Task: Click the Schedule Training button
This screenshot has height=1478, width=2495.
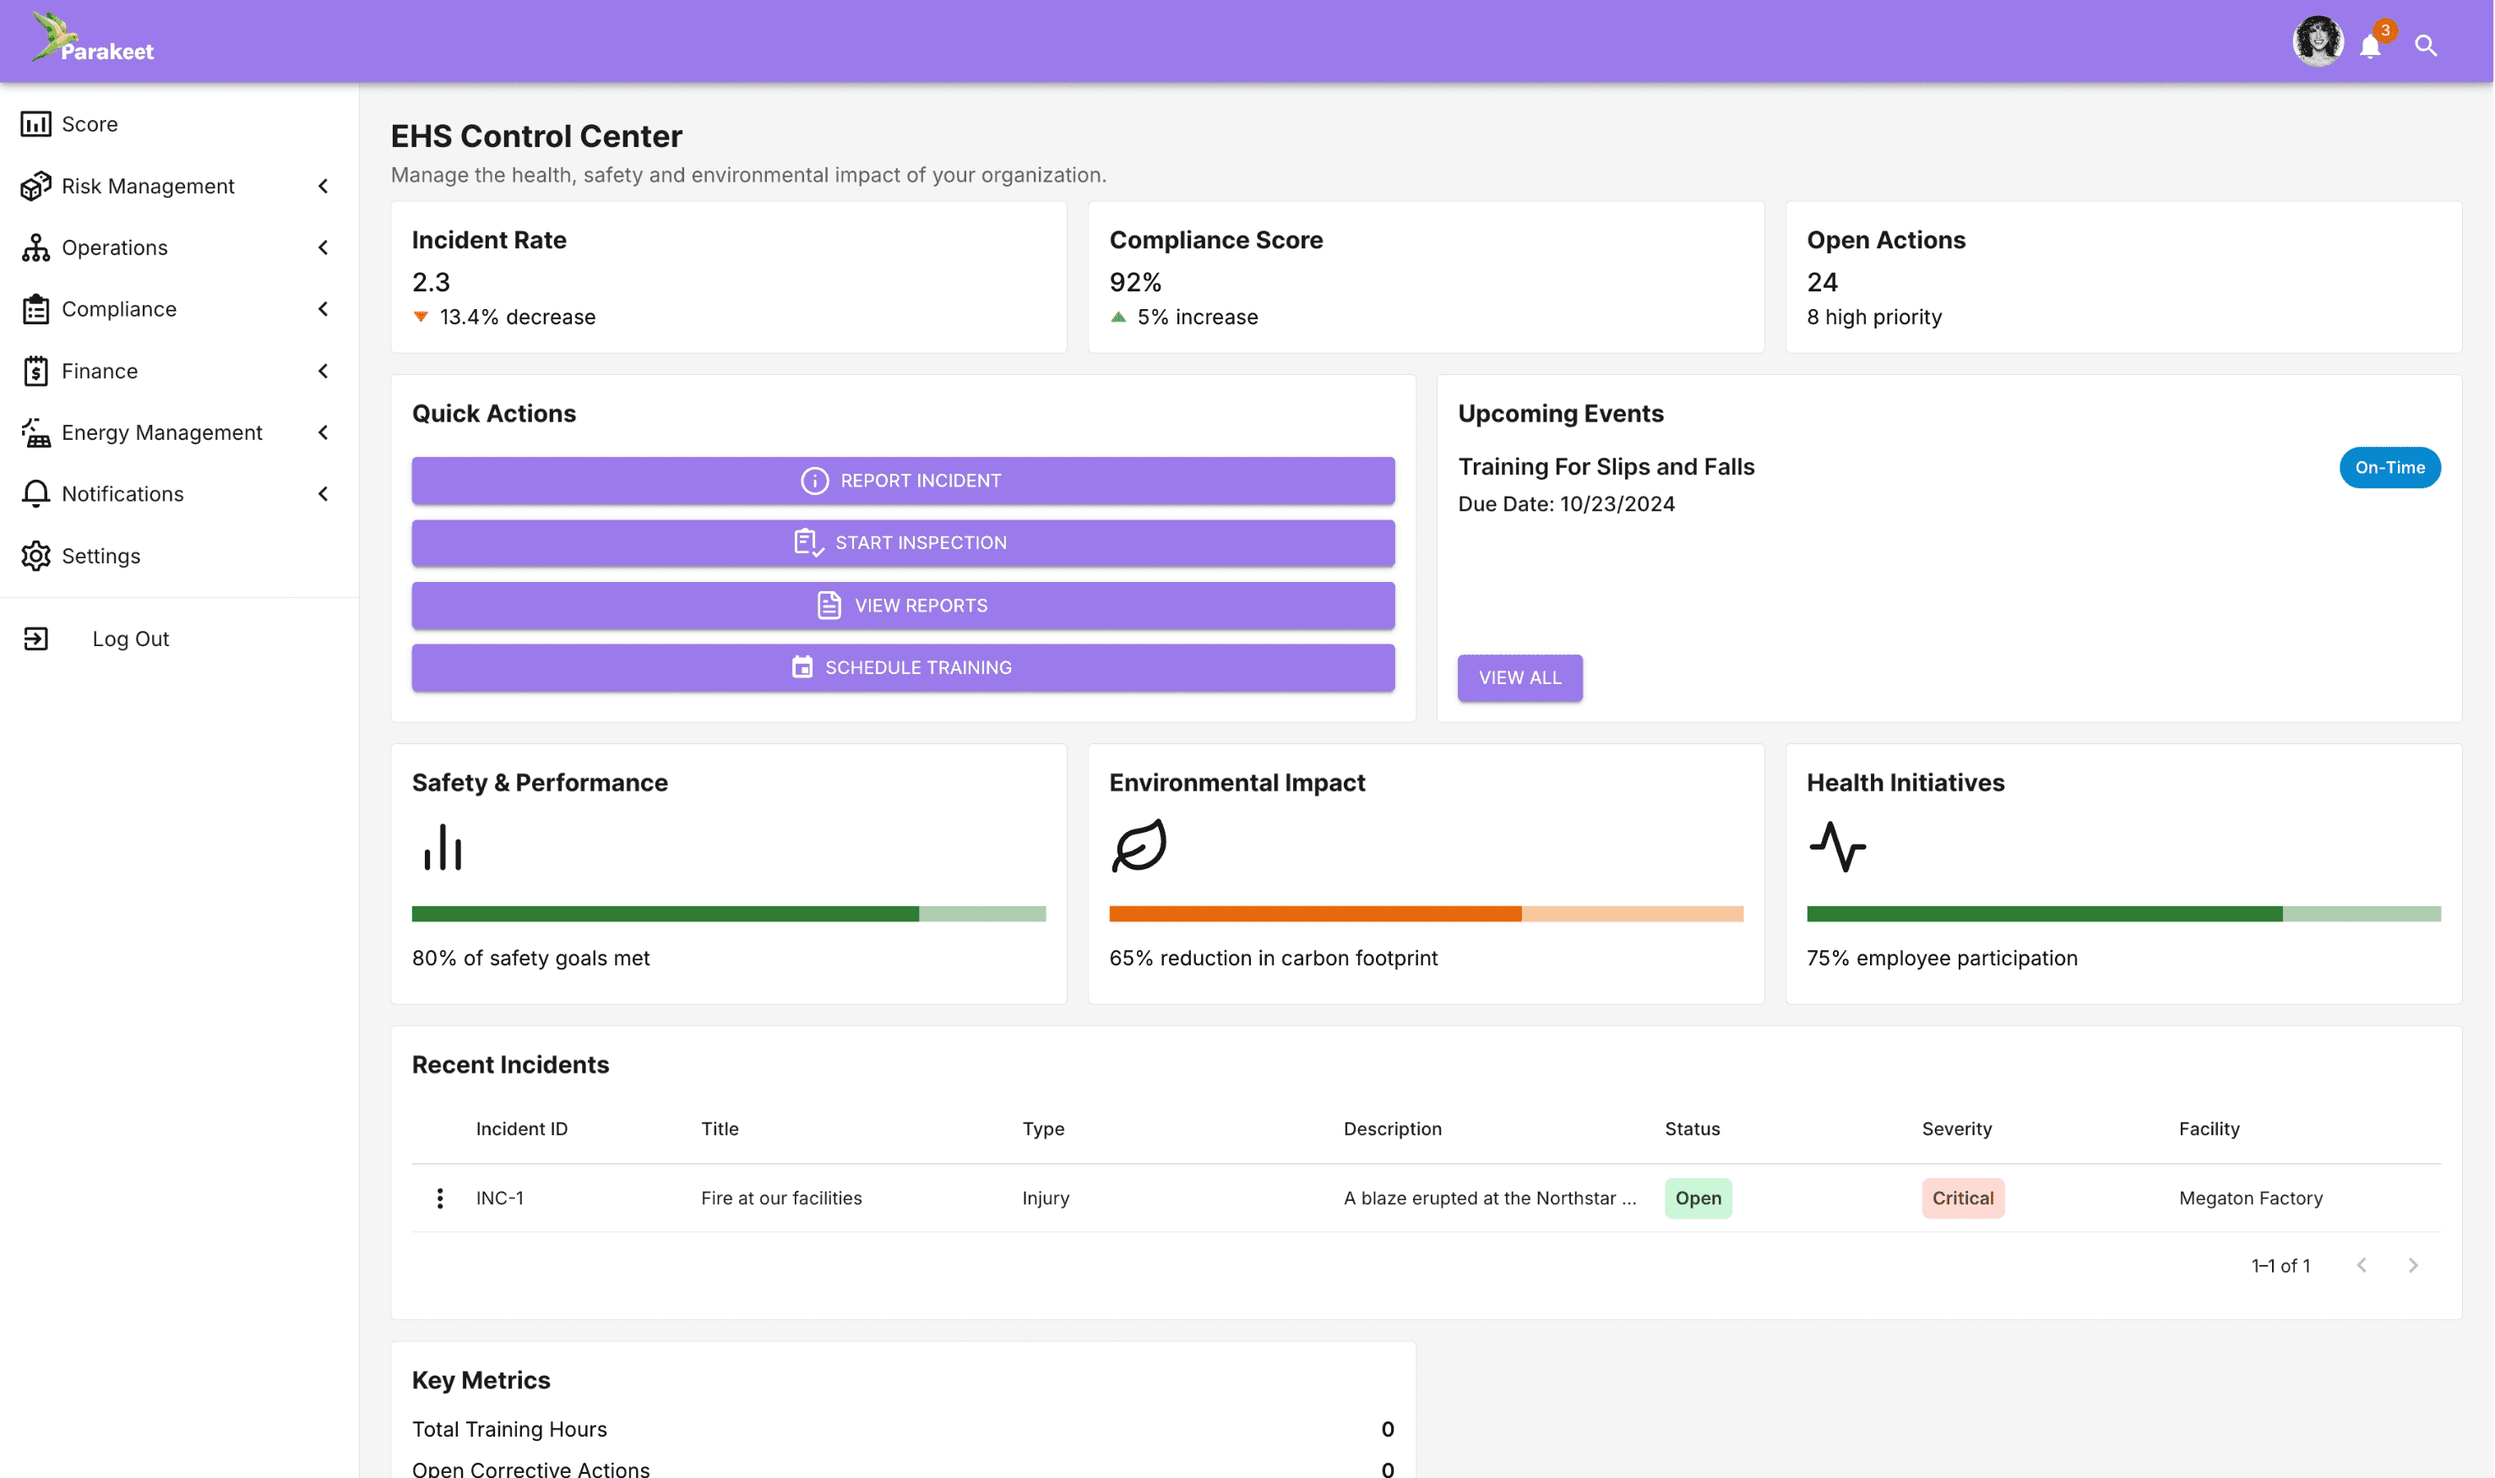Action: 904,667
